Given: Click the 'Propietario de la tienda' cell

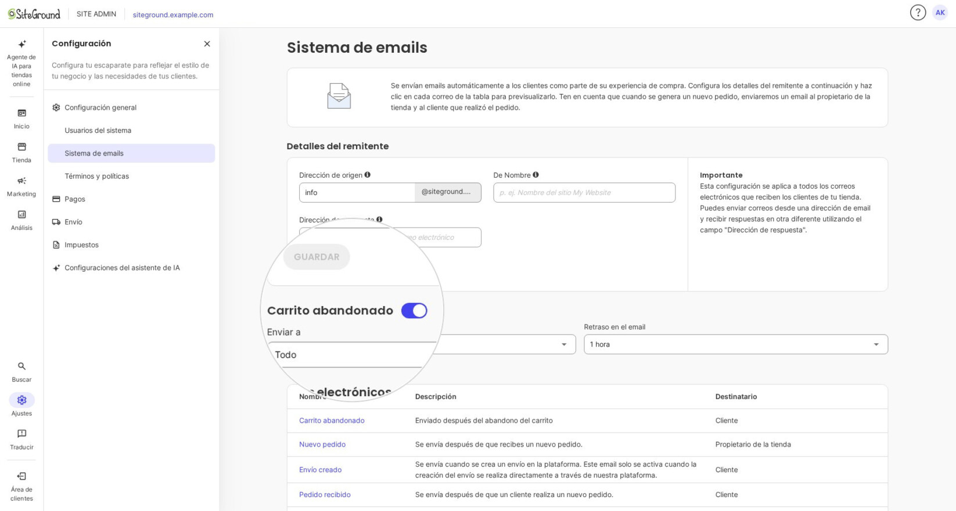Looking at the screenshot, I should point(753,444).
